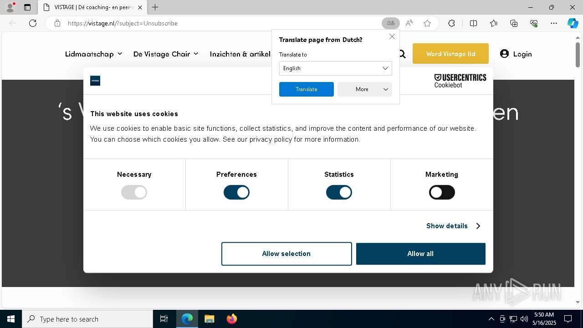Click the taskbar clock and date

544,319
